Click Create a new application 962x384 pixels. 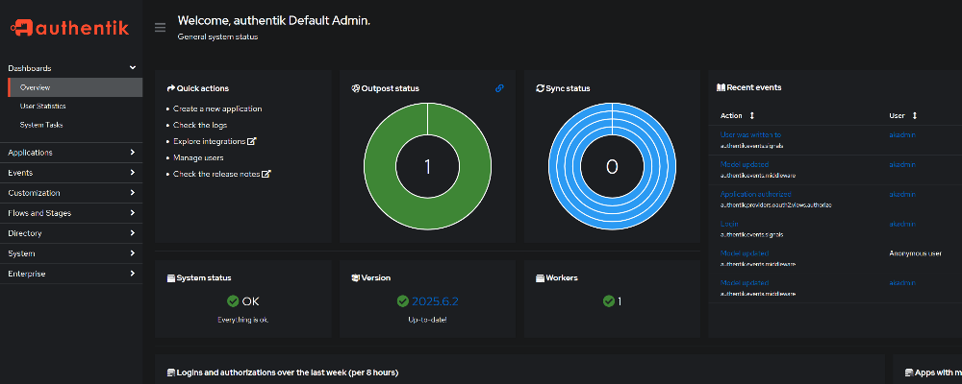point(217,109)
